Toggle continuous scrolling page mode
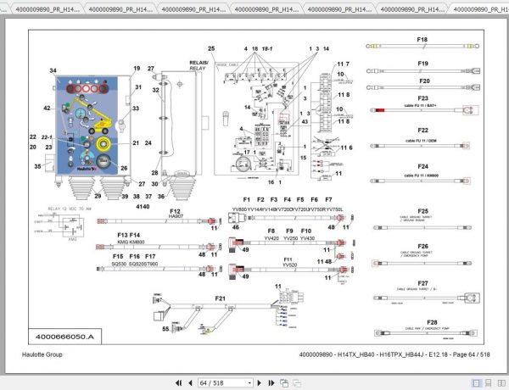The width and height of the screenshot is (509, 390). [x=489, y=383]
